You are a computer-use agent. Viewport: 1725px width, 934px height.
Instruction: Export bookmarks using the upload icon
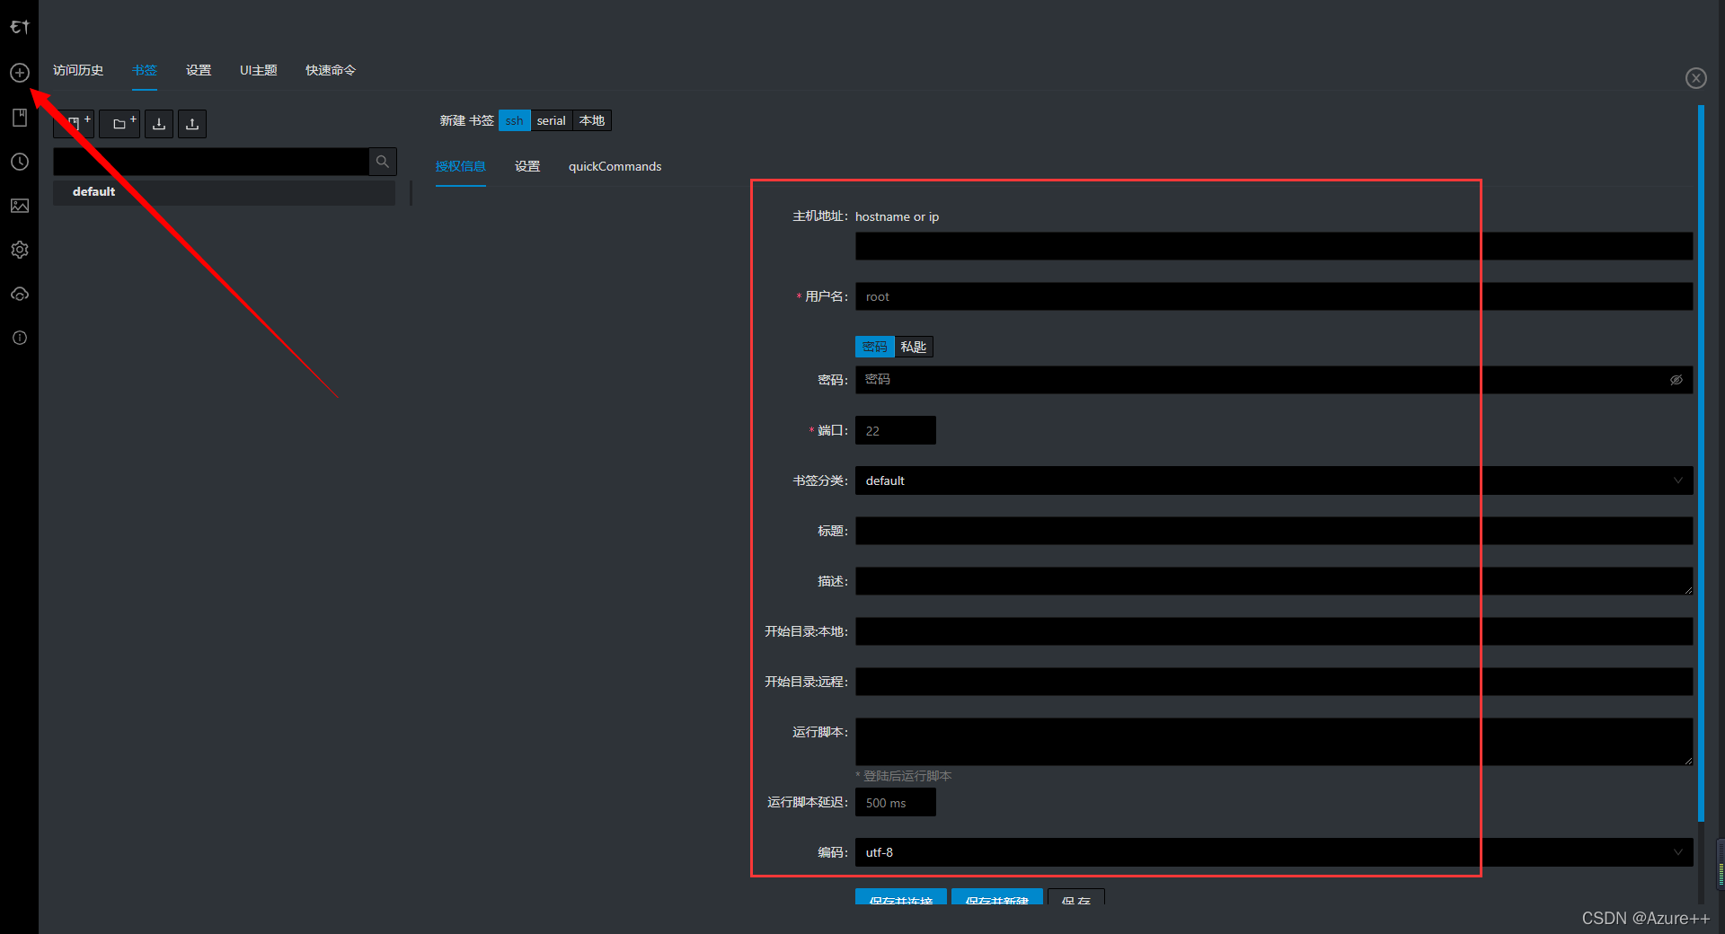(191, 124)
